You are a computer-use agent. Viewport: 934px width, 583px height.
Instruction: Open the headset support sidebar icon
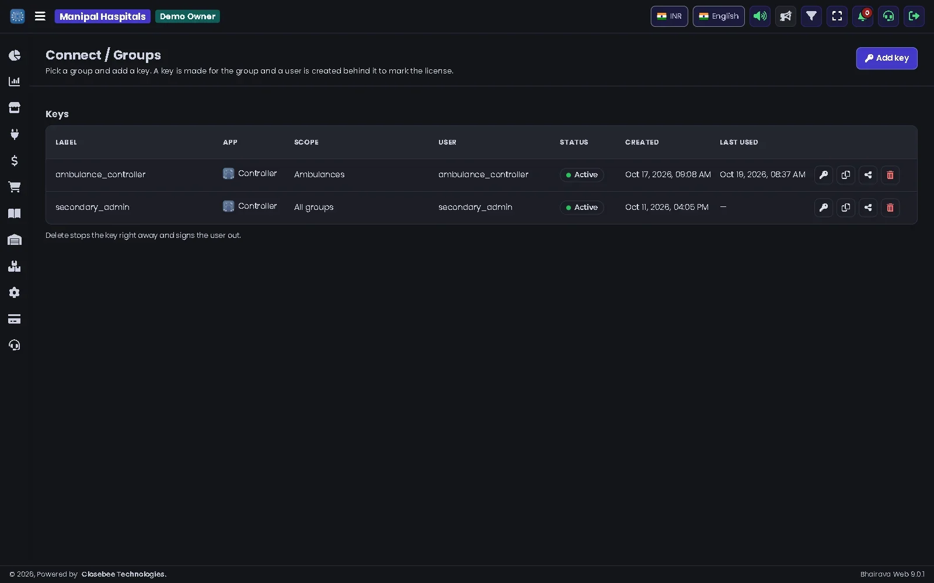pyautogui.click(x=15, y=345)
